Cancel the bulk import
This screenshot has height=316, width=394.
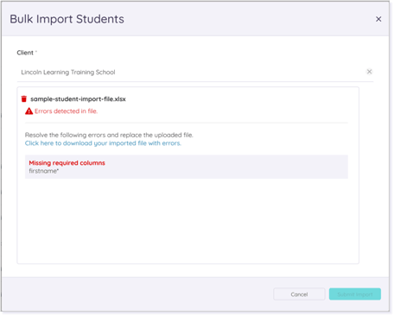click(x=299, y=294)
